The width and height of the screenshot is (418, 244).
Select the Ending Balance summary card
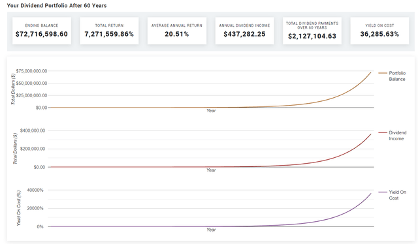point(42,31)
